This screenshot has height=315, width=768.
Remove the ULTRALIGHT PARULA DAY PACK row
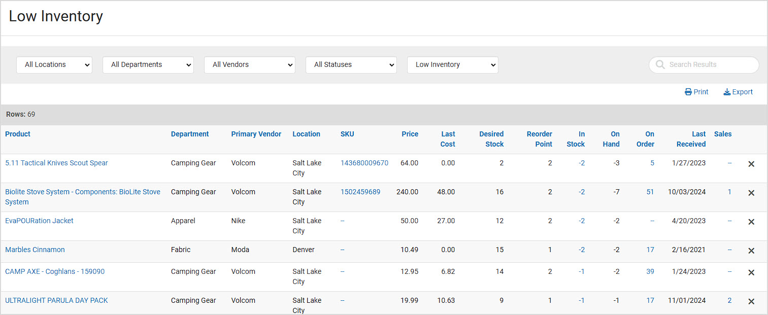tap(751, 301)
